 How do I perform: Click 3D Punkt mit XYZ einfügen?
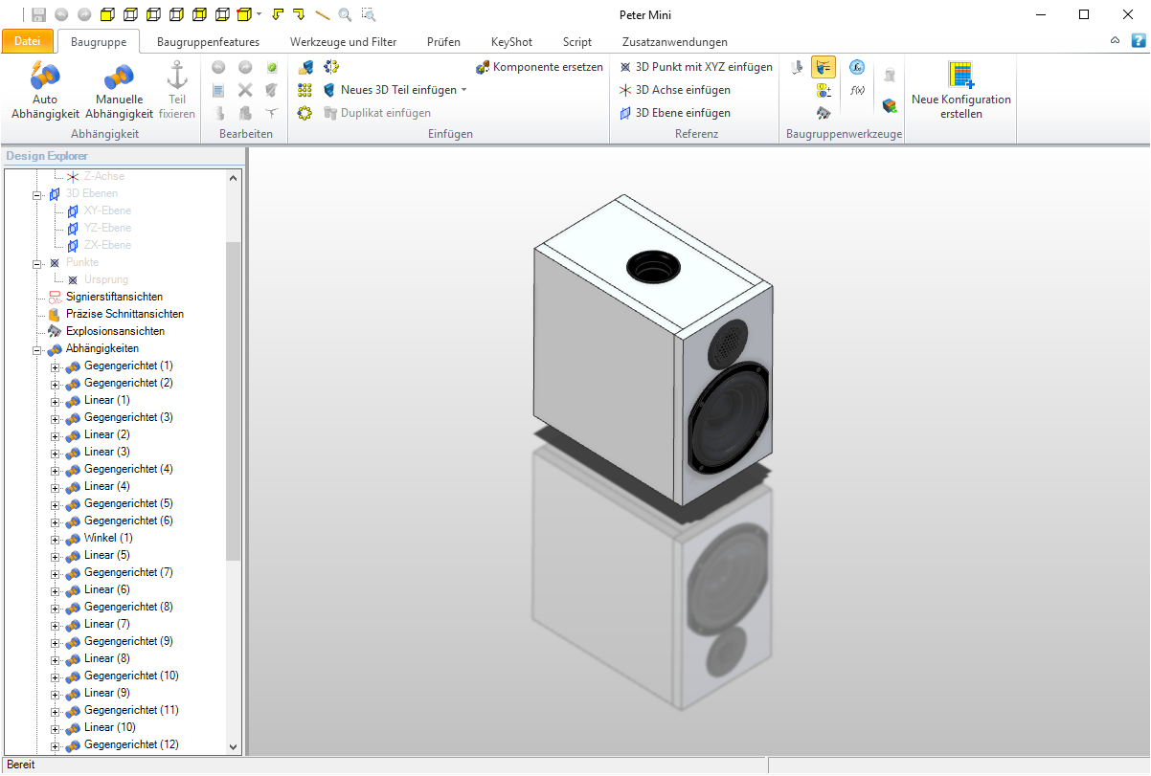click(695, 67)
